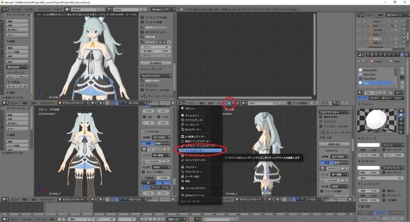Toggle visibility eye for KikaiP in outliner
Image resolution: width=410 pixels, height=222 pixels.
396,22
